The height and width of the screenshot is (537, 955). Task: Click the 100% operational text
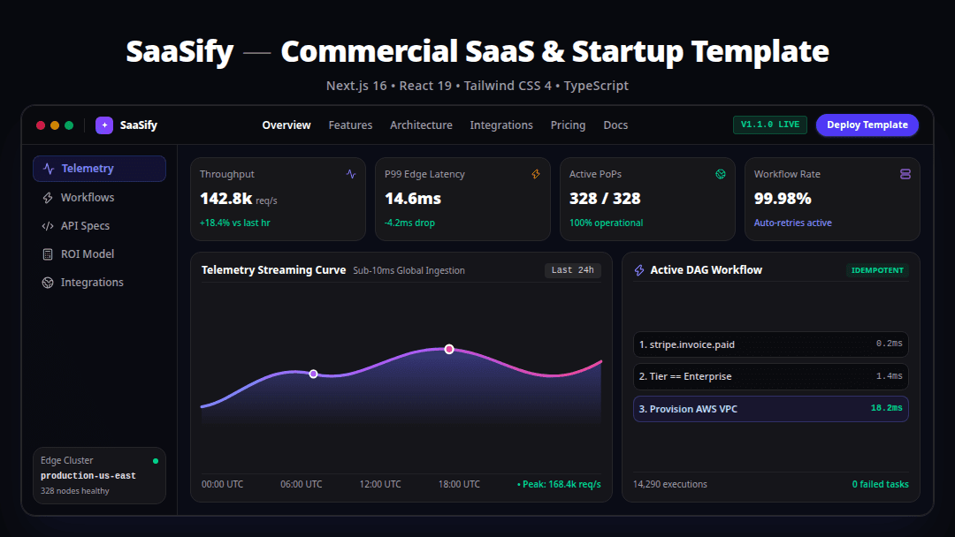click(x=606, y=223)
